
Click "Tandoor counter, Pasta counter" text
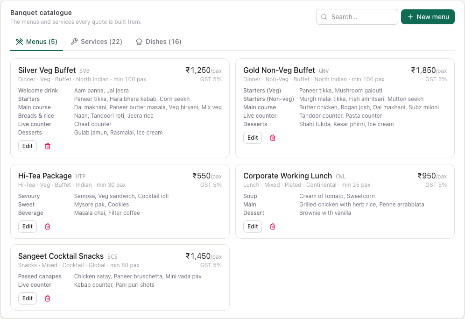340,116
